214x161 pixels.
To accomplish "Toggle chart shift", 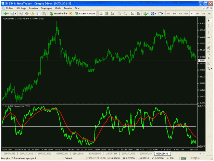I will pyautogui.click(x=138, y=13).
